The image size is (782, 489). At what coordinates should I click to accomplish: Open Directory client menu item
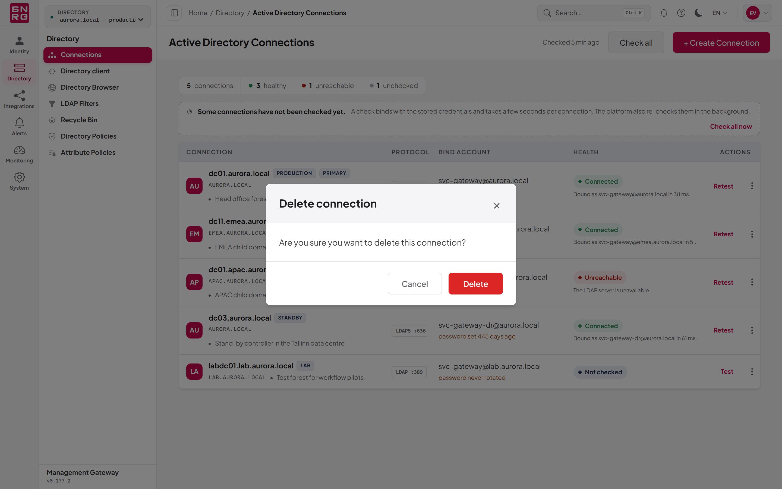(97, 71)
